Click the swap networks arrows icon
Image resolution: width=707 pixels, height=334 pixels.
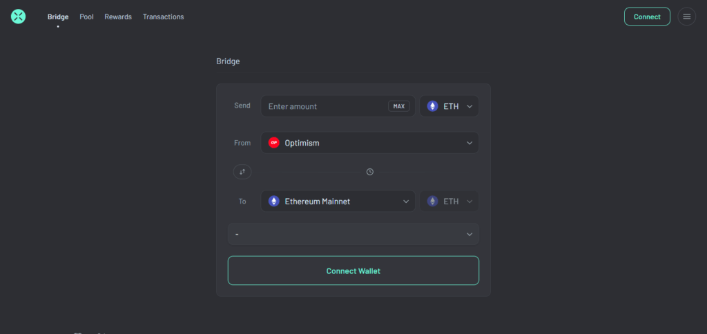pos(242,172)
